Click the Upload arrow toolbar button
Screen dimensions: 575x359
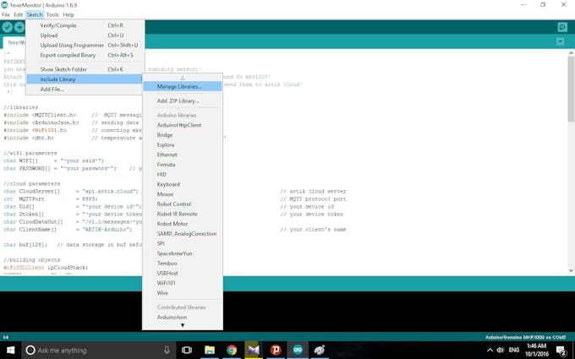pos(19,28)
